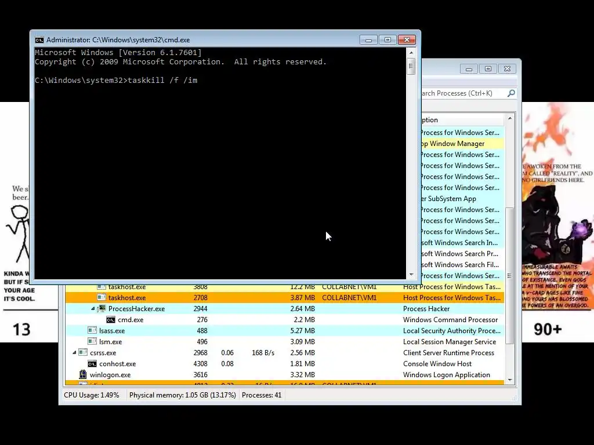Click the 'Windows Logon Application' description
The height and width of the screenshot is (445, 594).
tap(446, 375)
